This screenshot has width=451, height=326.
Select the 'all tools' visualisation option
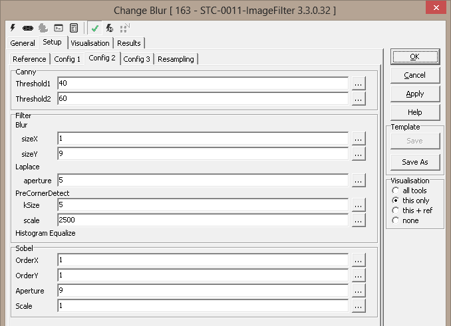[396, 191]
